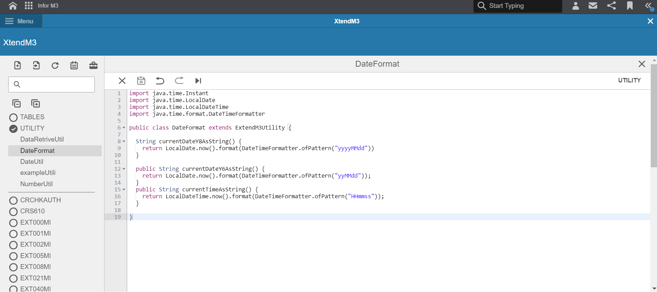Collapse code fold at line 6
This screenshot has height=292, width=657.
point(124,128)
